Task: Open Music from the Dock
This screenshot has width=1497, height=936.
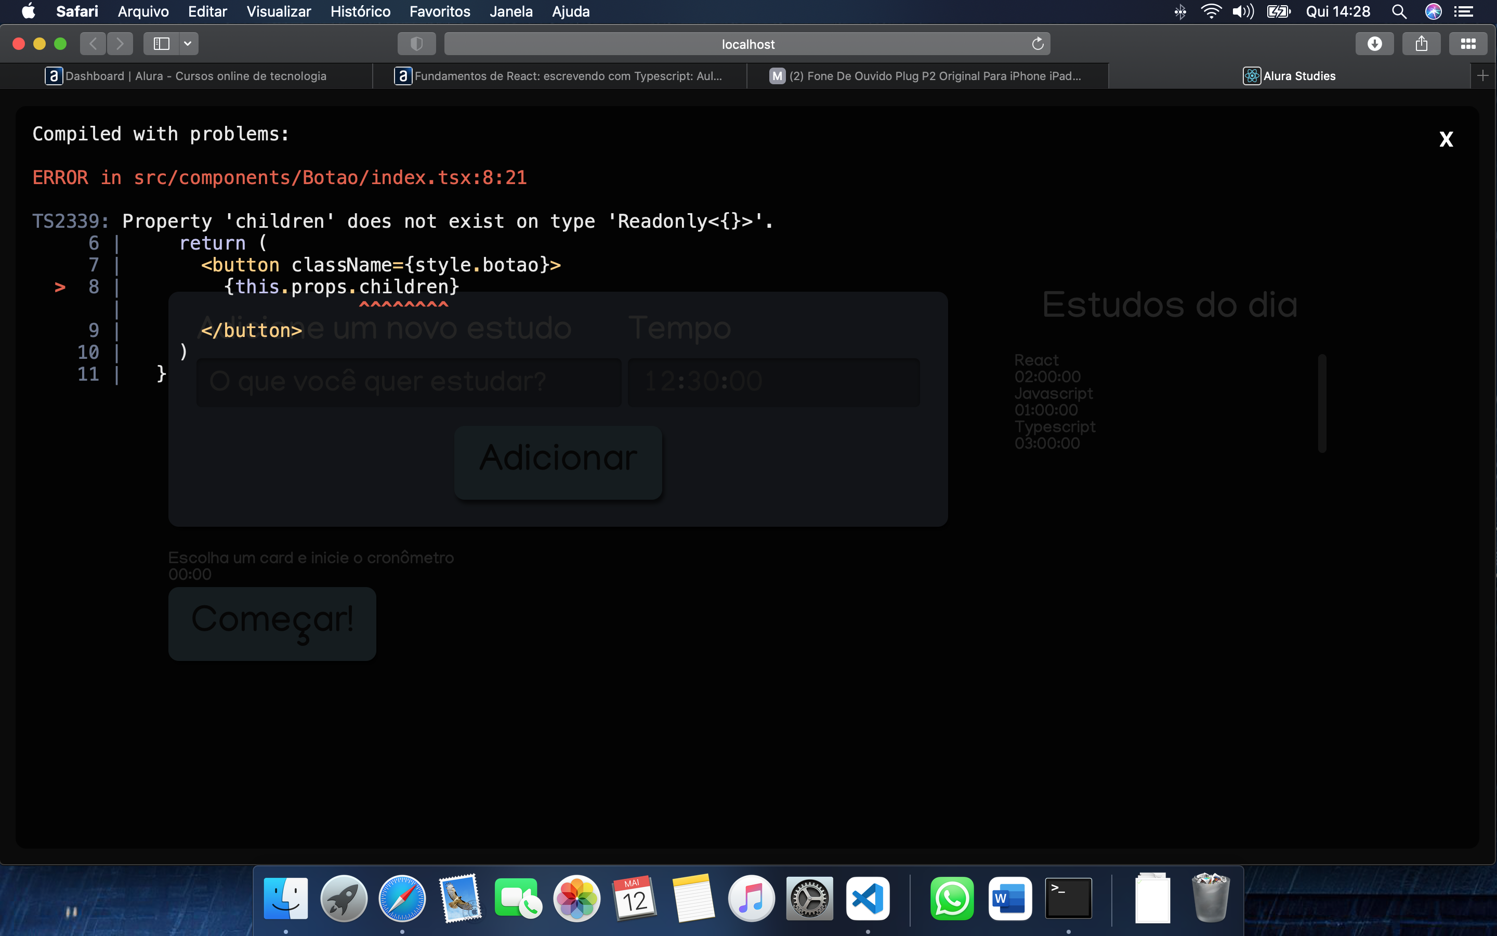Action: click(752, 898)
